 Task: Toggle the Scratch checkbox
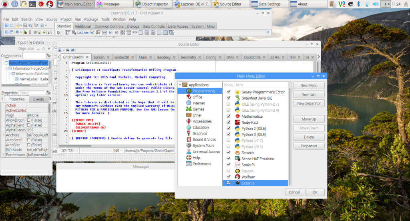229,152
